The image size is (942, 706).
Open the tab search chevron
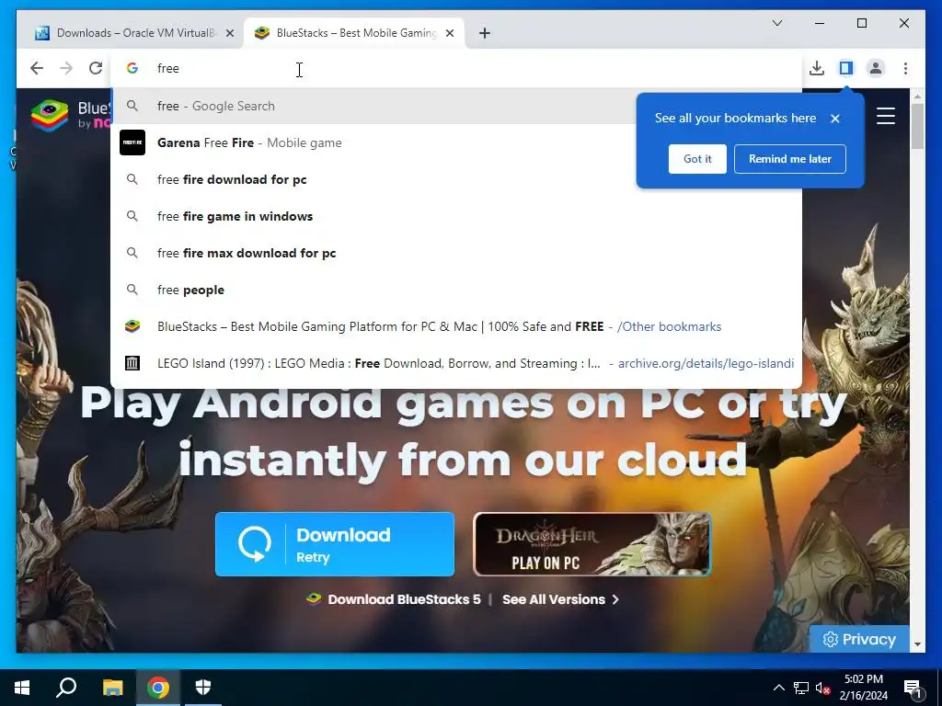[776, 23]
